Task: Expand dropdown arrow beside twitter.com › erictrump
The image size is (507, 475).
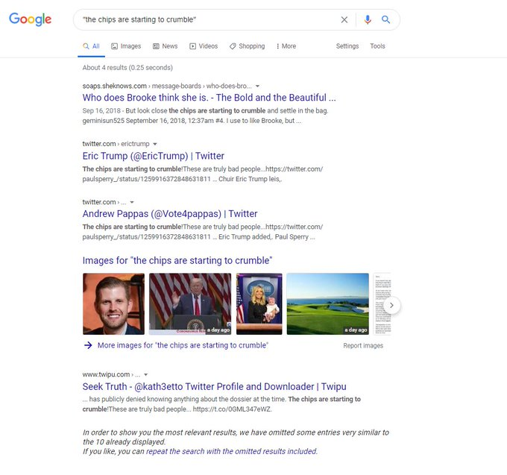Action: [155, 144]
